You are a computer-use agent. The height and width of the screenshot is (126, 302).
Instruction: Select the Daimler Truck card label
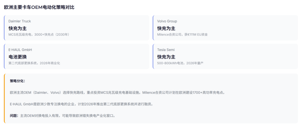[19, 21]
